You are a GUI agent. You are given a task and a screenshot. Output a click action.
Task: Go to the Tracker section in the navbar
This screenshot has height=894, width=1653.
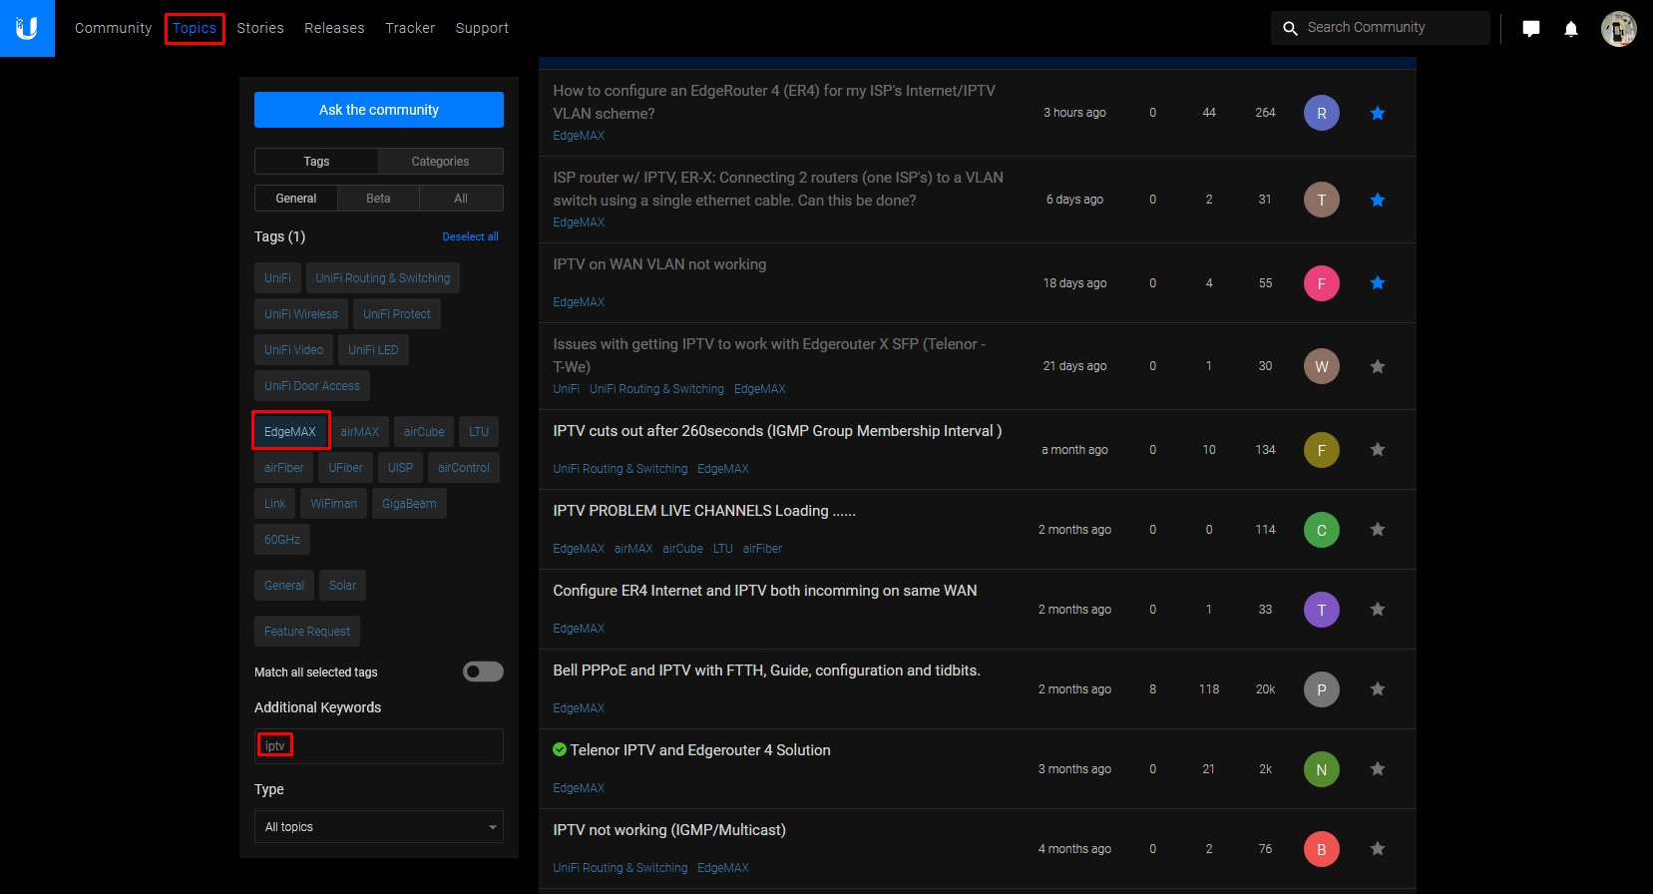(410, 28)
